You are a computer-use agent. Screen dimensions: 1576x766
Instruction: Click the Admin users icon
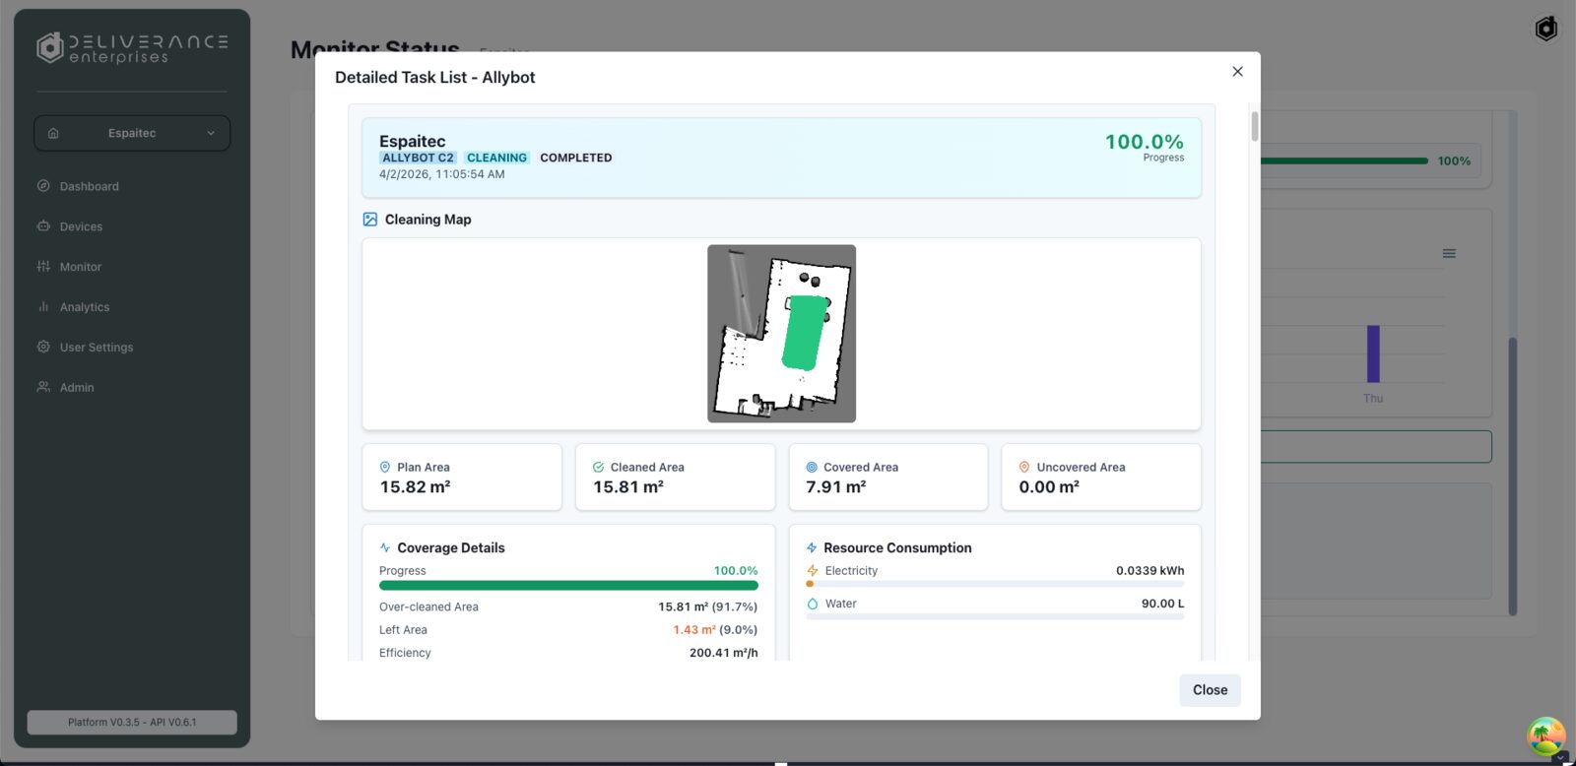pos(43,388)
